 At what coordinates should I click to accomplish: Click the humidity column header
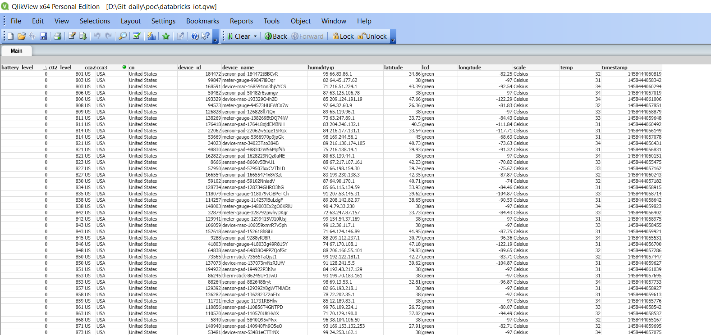pos(318,68)
